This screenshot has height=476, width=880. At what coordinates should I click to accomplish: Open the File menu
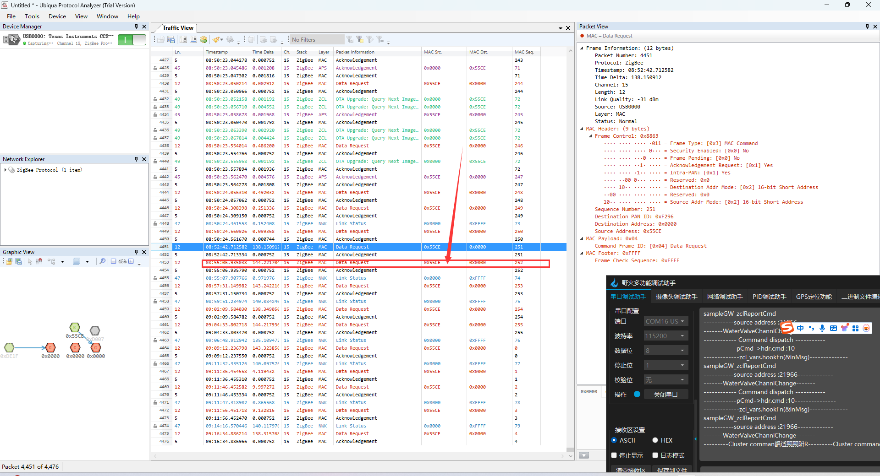(x=11, y=16)
